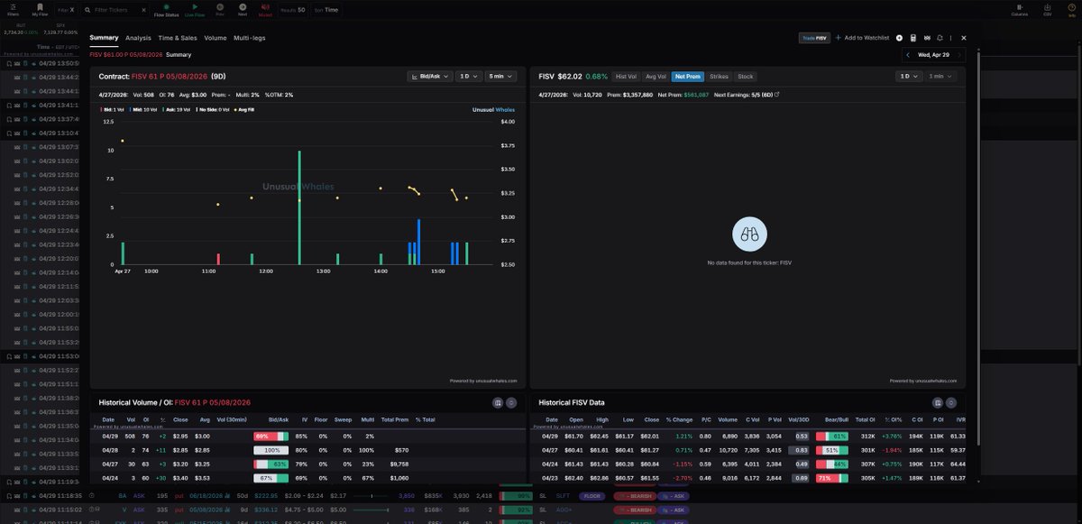Select the Hist Vol chart option
The width and height of the screenshot is (1082, 524).
pyautogui.click(x=626, y=77)
